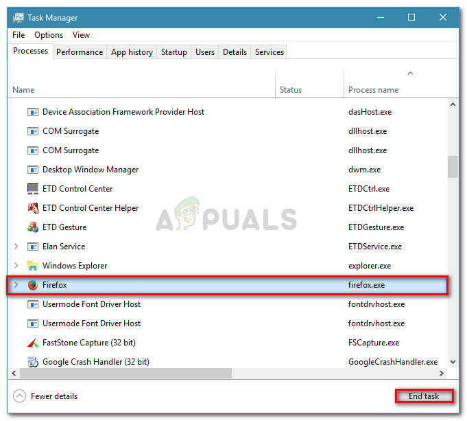
Task: Click the dwm.exe process name
Action: click(365, 170)
